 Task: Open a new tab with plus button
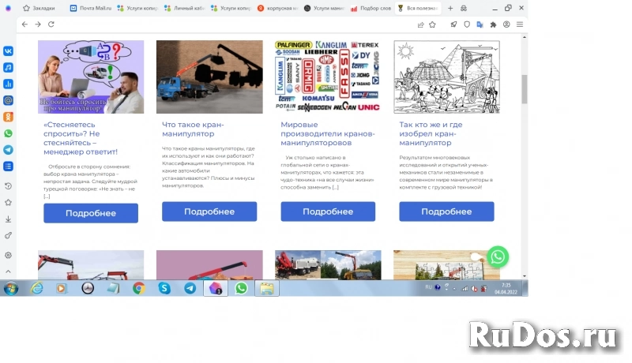(x=450, y=8)
